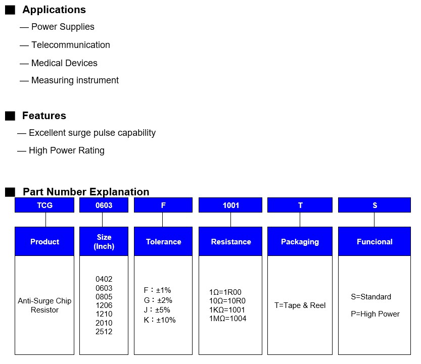Screen dimensions: 421x364
Task: Click the black square beside Features
Action: (10, 116)
